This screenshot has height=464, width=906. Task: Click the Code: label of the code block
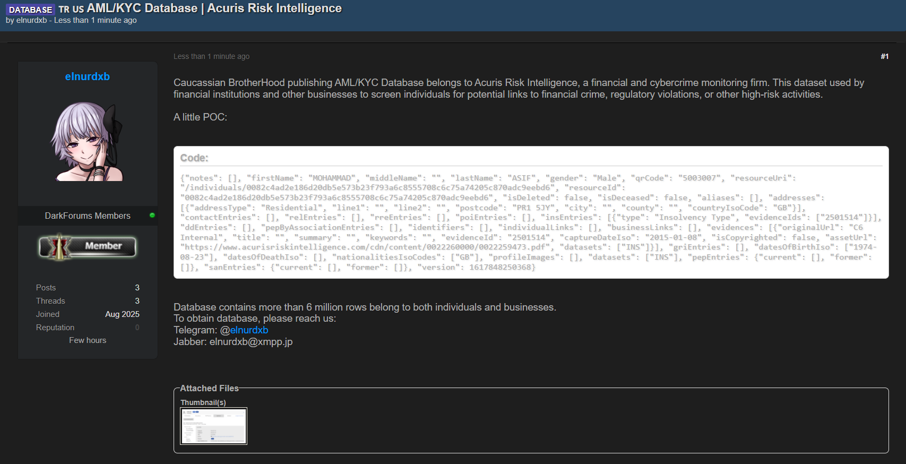coord(194,158)
